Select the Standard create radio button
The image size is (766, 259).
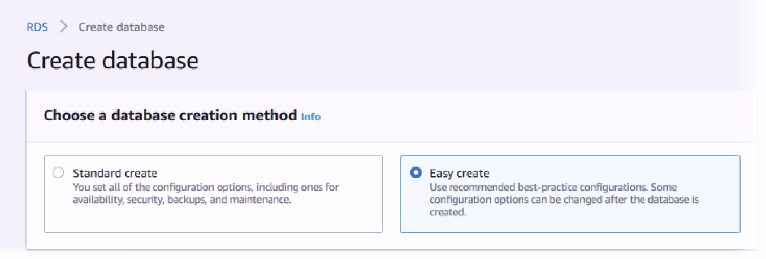click(58, 173)
